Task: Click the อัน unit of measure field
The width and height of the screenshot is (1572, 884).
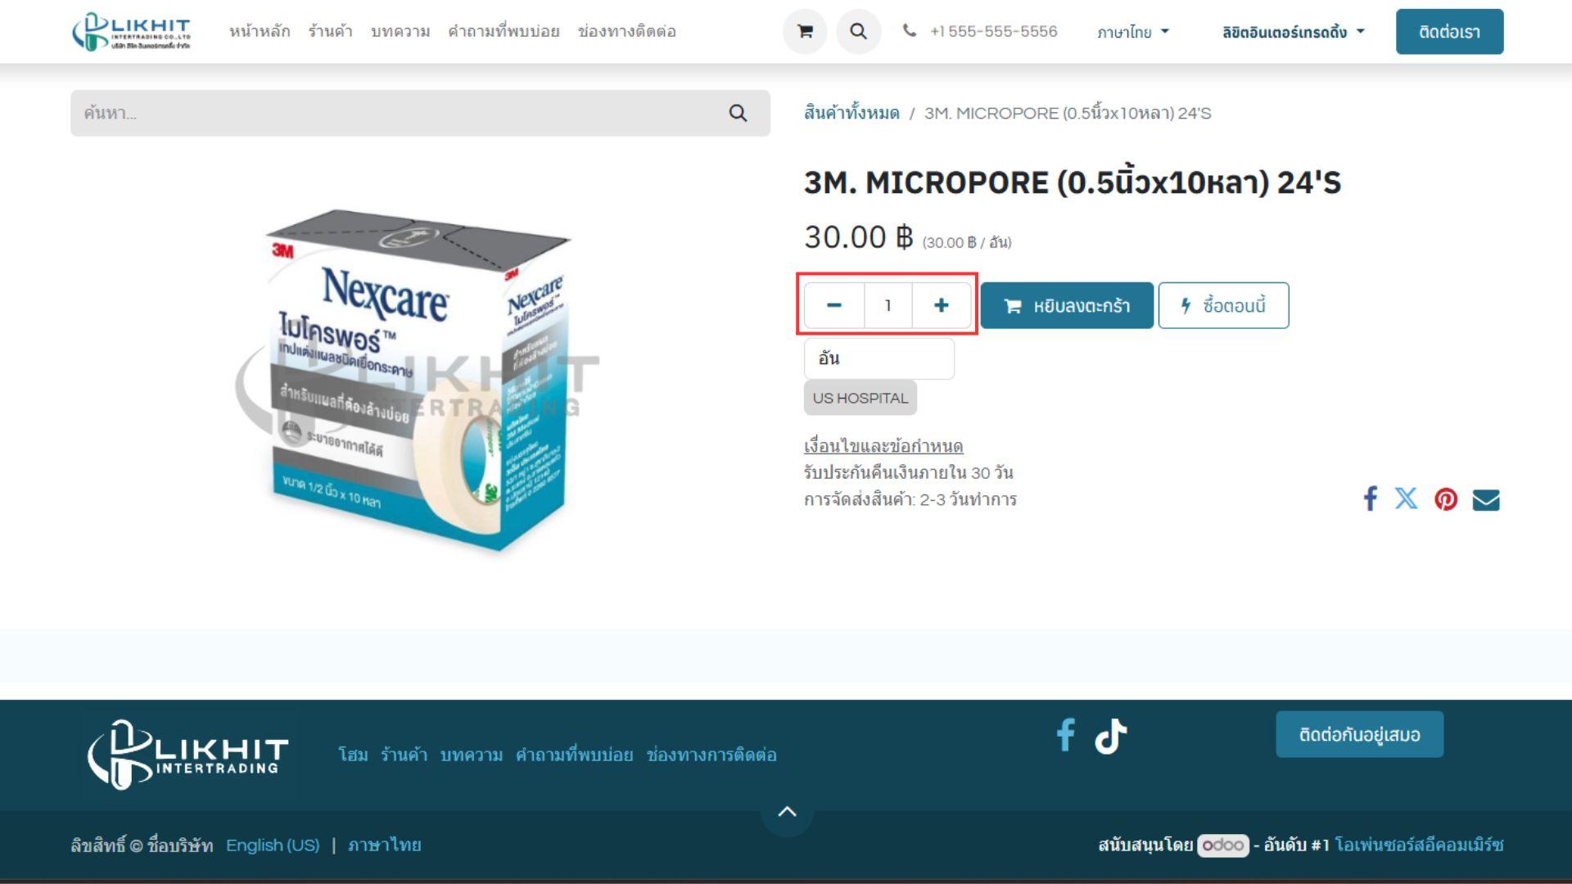Action: [879, 359]
